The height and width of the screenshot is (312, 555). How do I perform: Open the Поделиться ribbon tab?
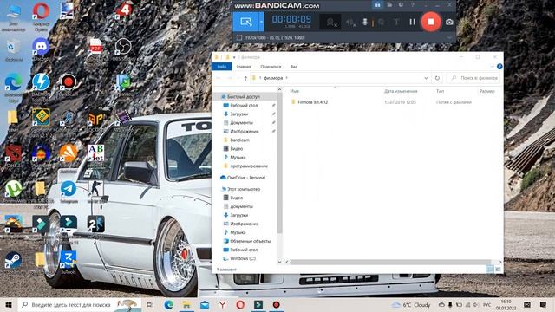coord(271,67)
